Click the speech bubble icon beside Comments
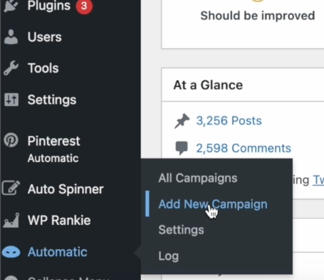 [182, 148]
